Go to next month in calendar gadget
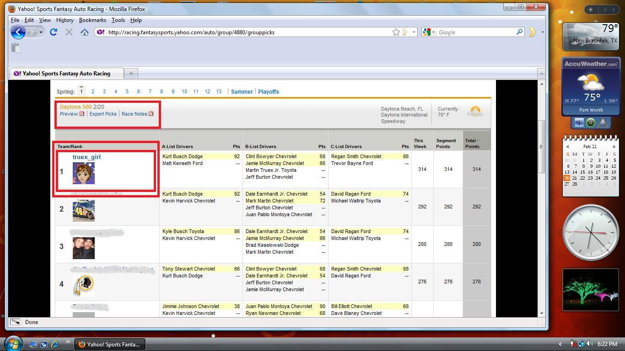Viewport: 625px width, 351px height. click(x=614, y=147)
